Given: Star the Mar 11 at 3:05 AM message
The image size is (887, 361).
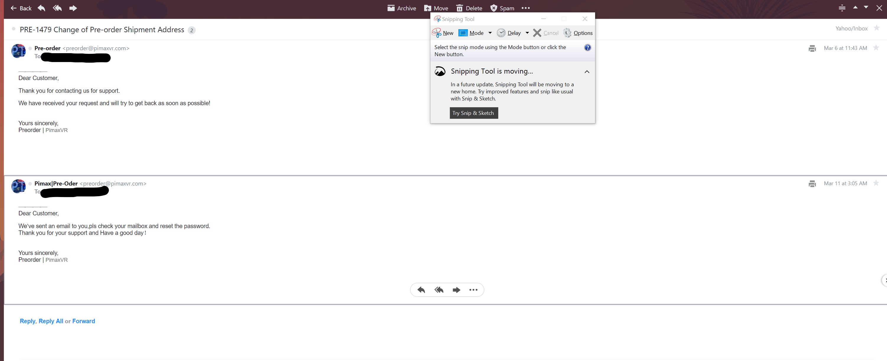Looking at the screenshot, I should click(x=876, y=183).
